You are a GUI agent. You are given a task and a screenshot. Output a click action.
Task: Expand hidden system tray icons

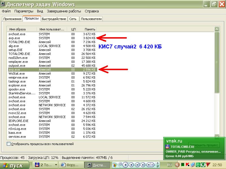[x=177, y=165]
